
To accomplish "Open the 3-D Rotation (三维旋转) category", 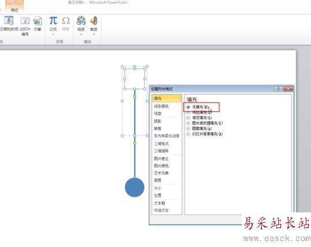I will point(167,151).
